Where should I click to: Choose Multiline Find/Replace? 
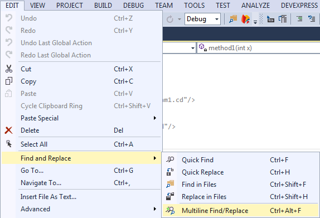click(241, 210)
